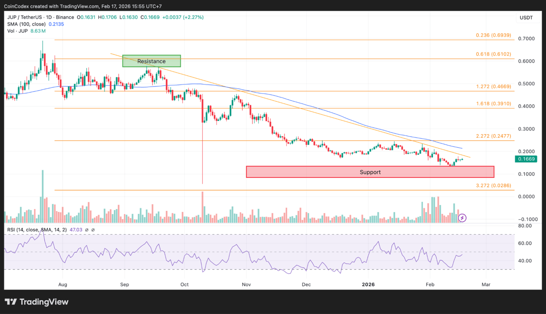Click the 0.618 (0.6102) Fibonacci label
The image size is (546, 314).
[493, 54]
